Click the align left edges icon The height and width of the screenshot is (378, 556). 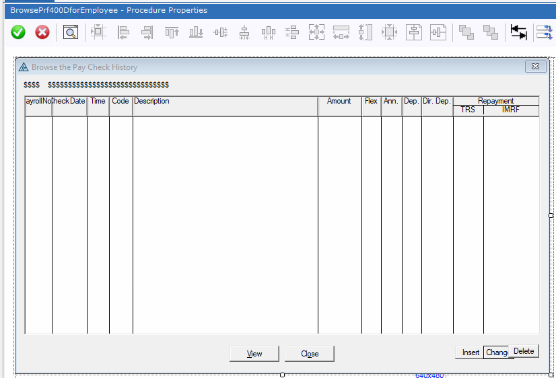123,32
